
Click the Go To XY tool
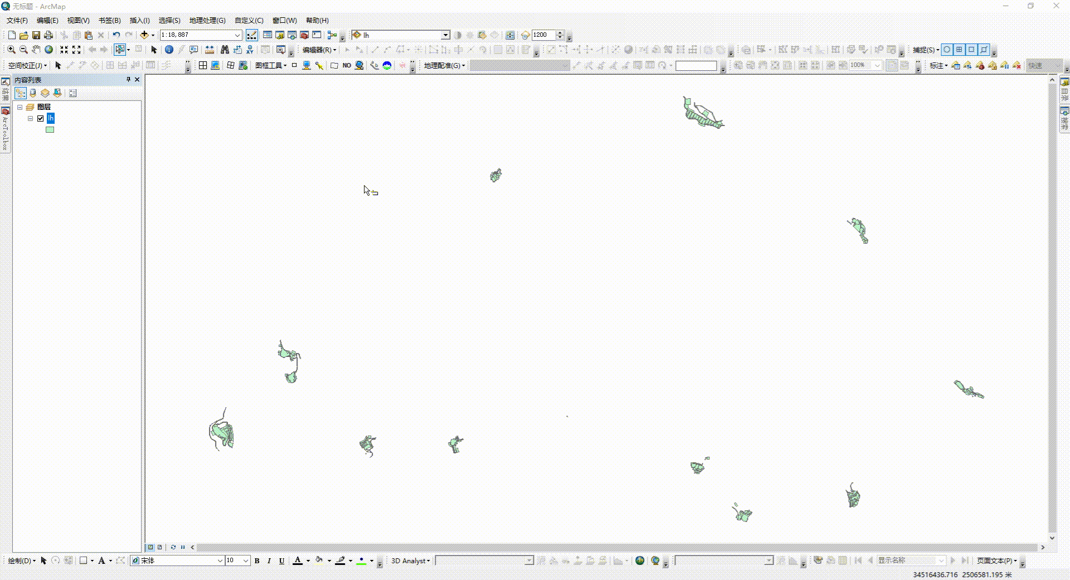point(250,50)
